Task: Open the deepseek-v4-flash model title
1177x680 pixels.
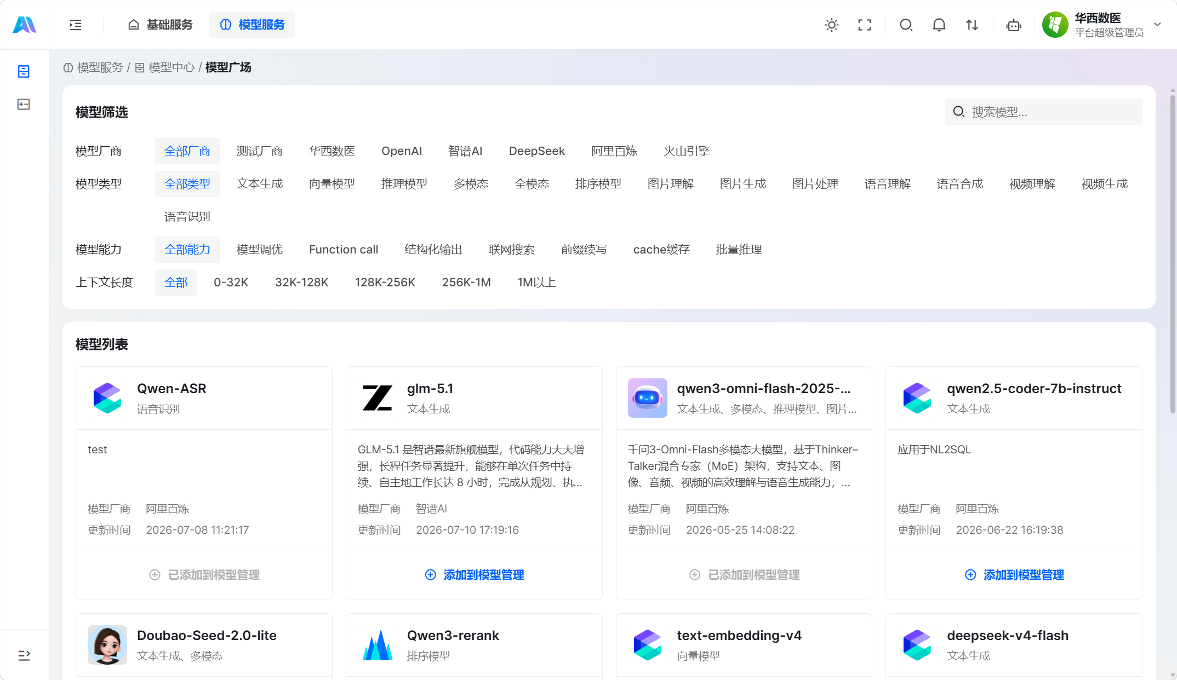Action: 1008,635
